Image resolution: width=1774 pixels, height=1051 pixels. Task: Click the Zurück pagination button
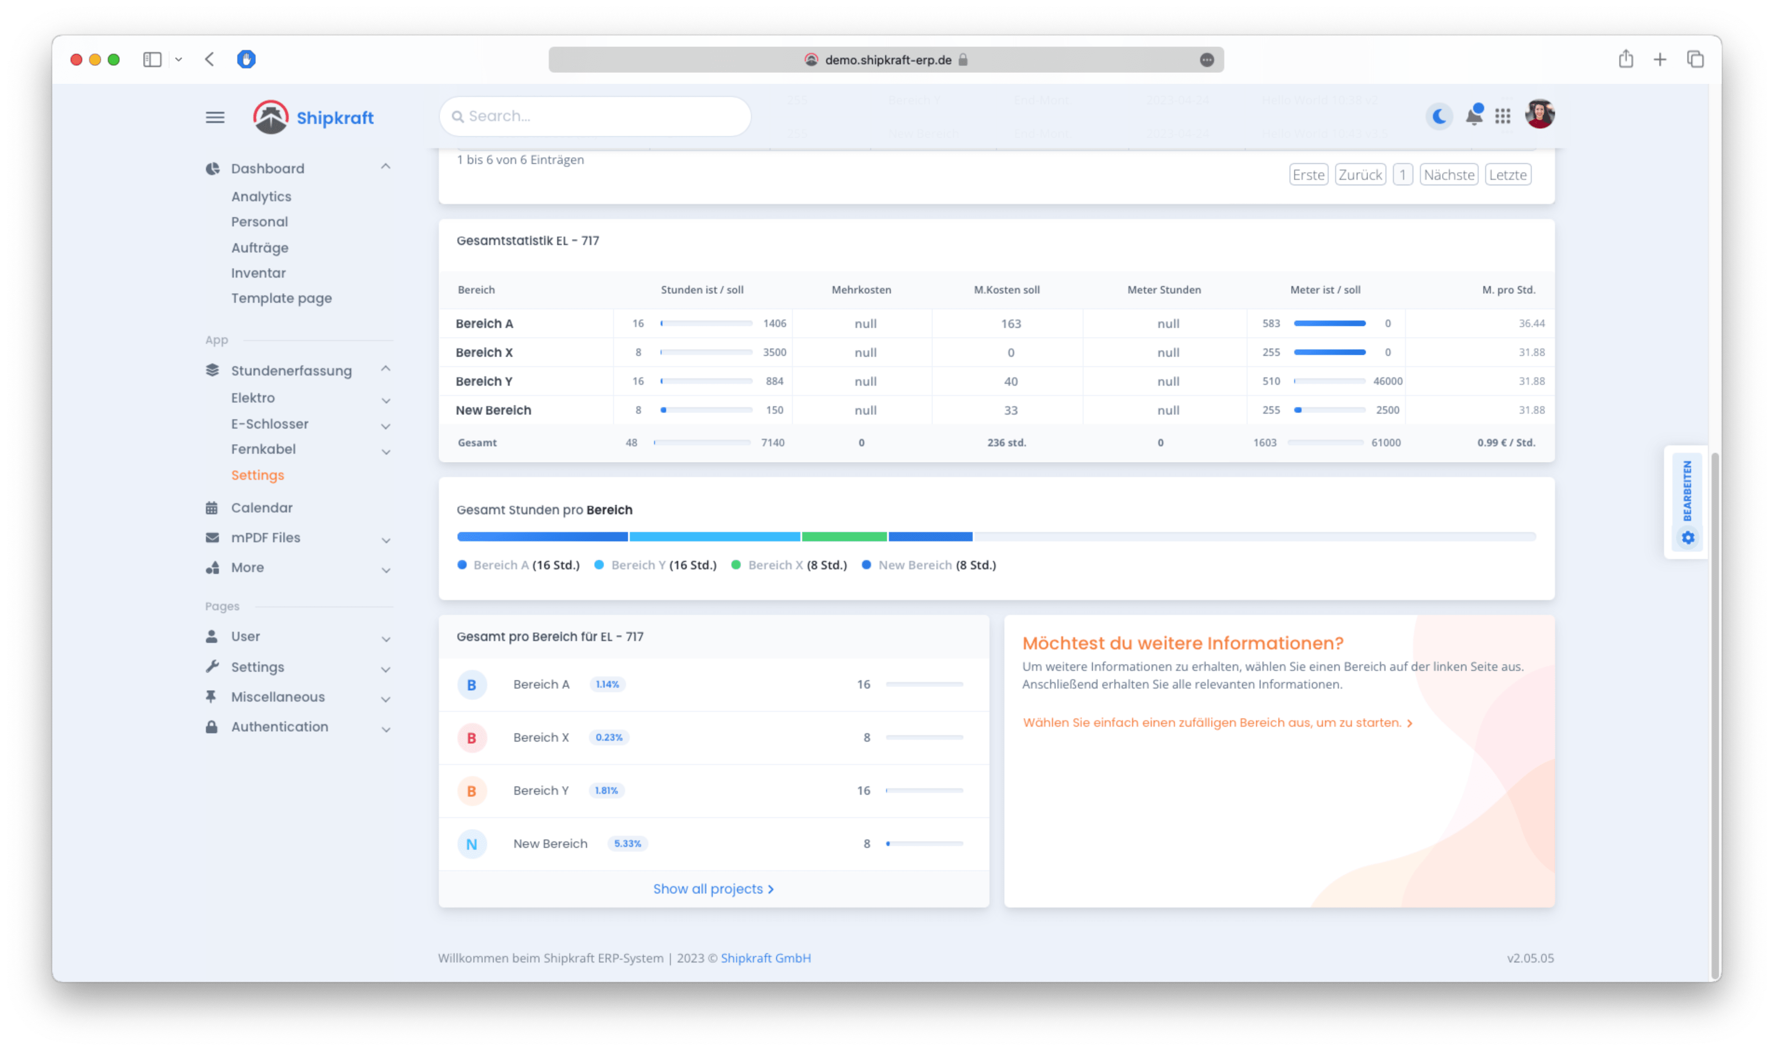tap(1360, 174)
